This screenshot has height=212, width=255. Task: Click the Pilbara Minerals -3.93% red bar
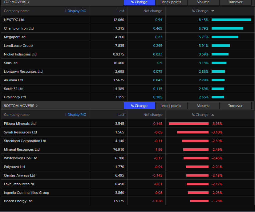[x=189, y=124]
